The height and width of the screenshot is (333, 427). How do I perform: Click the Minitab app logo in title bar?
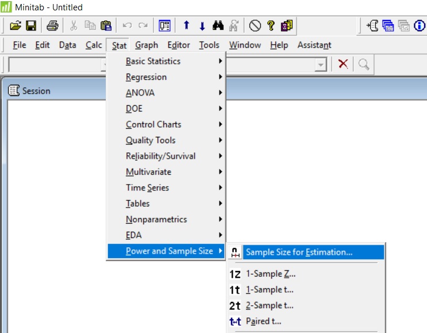pos(6,7)
